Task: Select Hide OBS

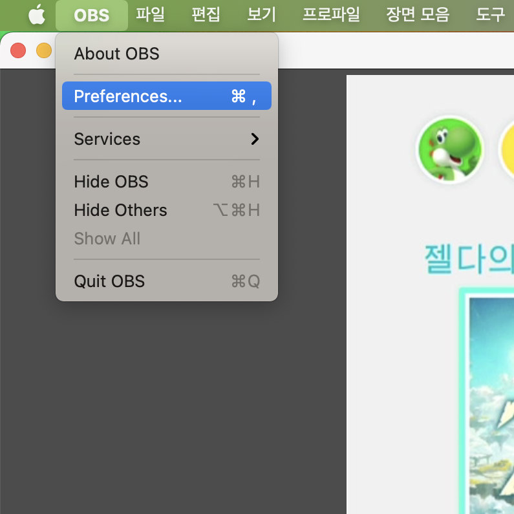Action: coord(167,181)
